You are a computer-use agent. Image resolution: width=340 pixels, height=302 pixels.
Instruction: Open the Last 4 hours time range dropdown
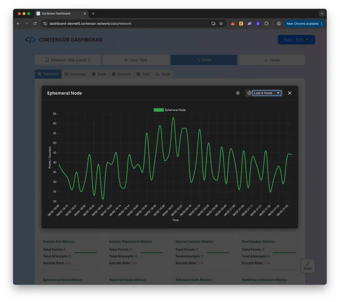click(x=266, y=93)
